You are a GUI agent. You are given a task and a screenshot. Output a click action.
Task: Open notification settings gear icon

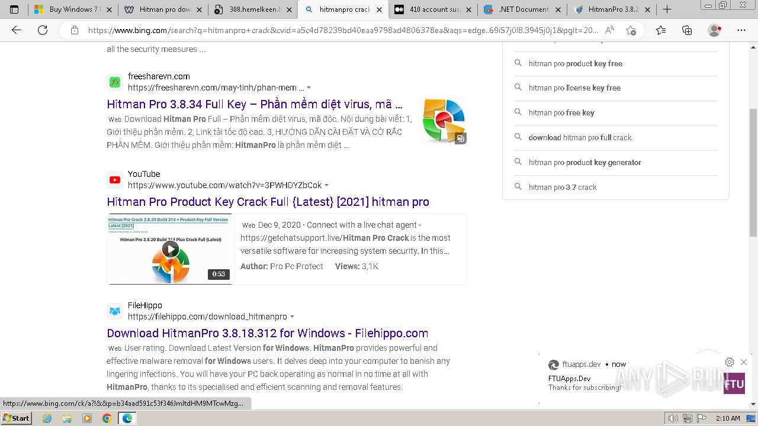(x=730, y=362)
